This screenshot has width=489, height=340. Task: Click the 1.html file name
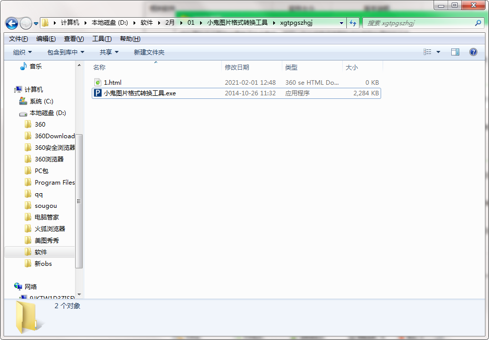tap(112, 82)
